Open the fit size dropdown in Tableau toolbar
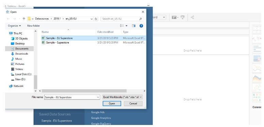The image size is (264, 127). [x=164, y=17]
